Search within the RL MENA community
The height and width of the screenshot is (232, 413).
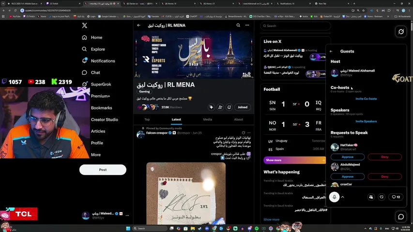pos(238,25)
